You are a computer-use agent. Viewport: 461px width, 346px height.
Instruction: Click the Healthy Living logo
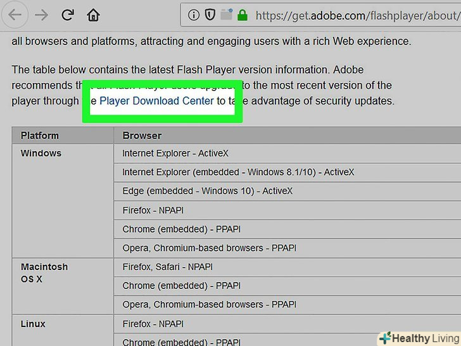[x=418, y=338]
